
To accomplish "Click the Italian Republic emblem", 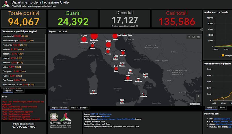I will coord(54,117).
